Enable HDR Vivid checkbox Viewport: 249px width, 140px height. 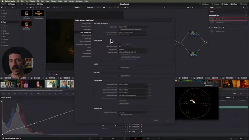tap(119, 76)
